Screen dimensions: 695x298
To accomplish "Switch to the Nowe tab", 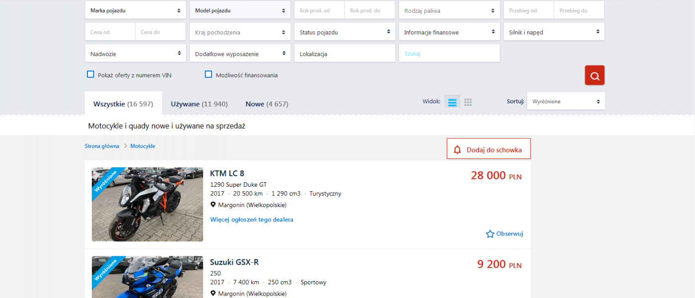I will [267, 104].
